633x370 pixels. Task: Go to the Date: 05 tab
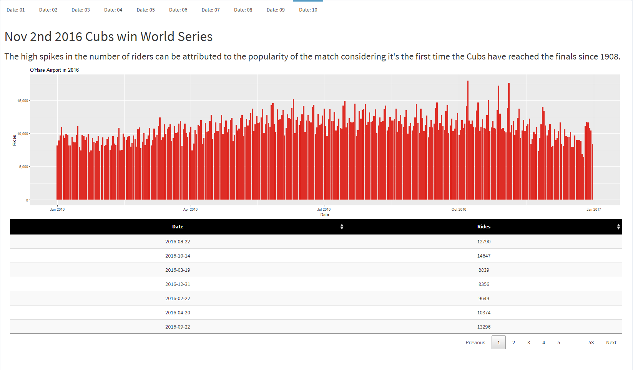point(146,10)
